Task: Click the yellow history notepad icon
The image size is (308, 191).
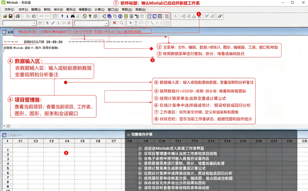Action: click(126, 16)
